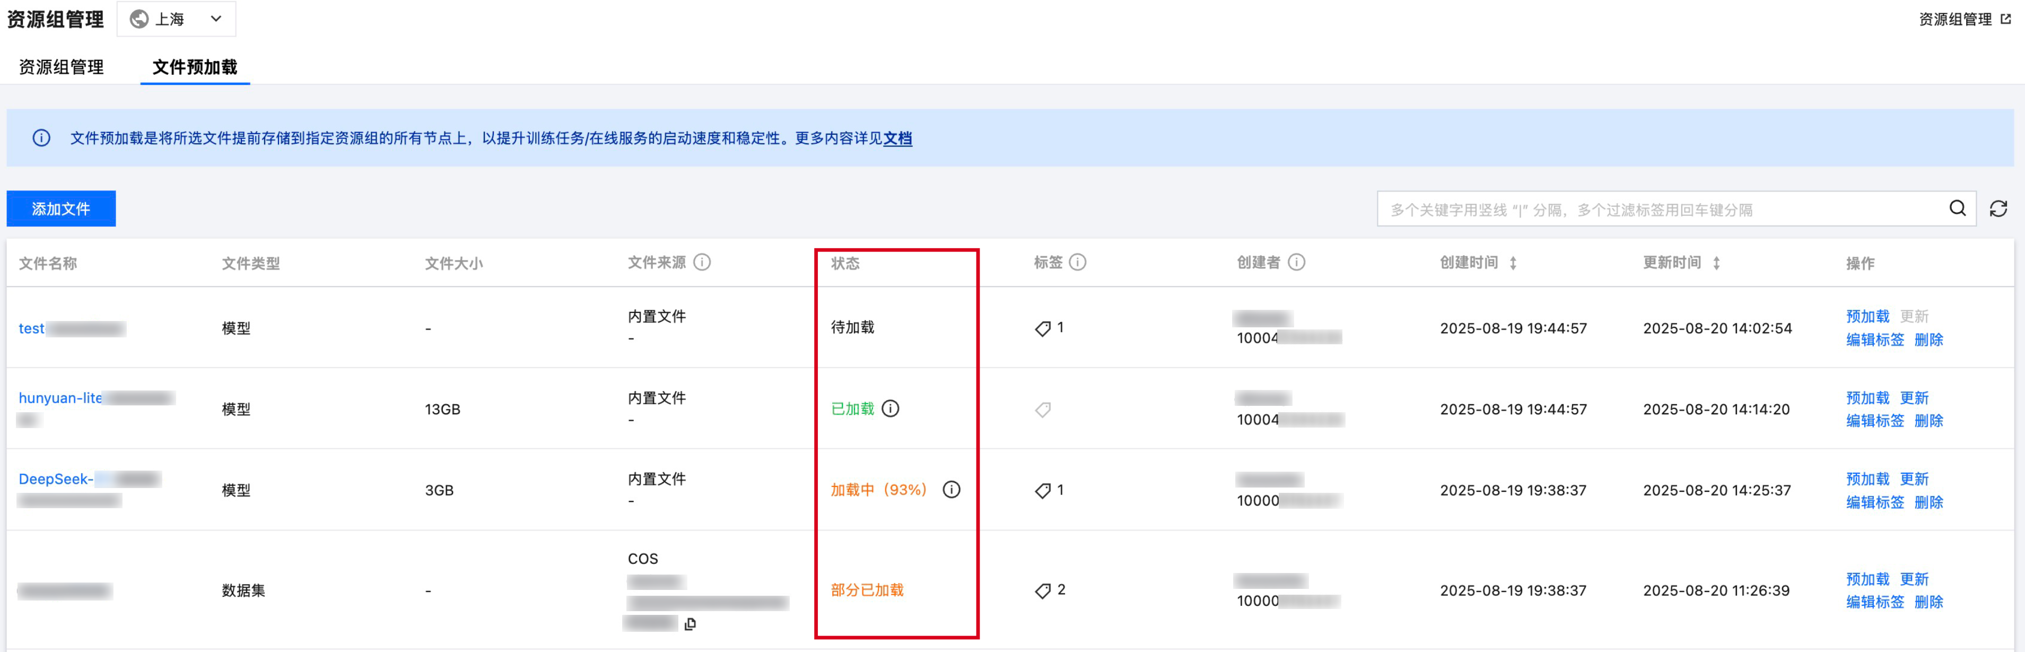The height and width of the screenshot is (652, 2025).
Task: Click 删除 in the DeepSeek row
Action: 1928,502
